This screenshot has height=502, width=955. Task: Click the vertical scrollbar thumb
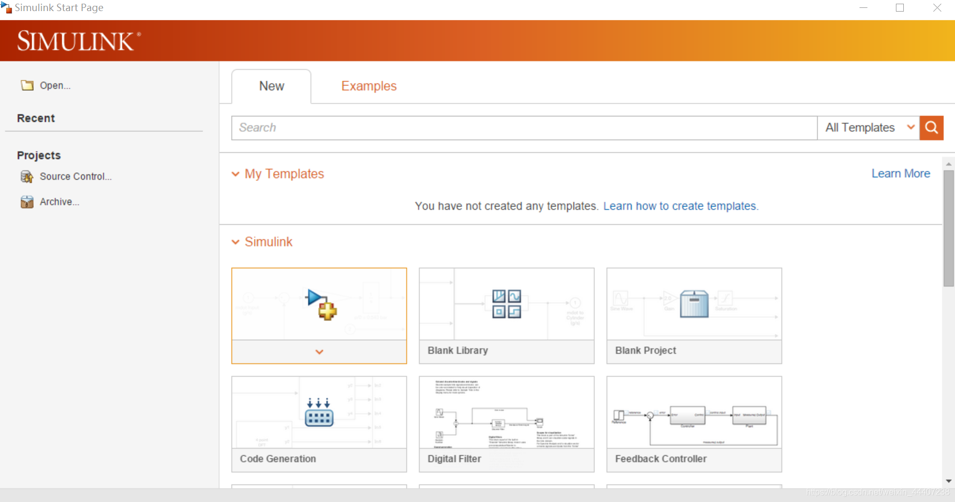point(949,228)
